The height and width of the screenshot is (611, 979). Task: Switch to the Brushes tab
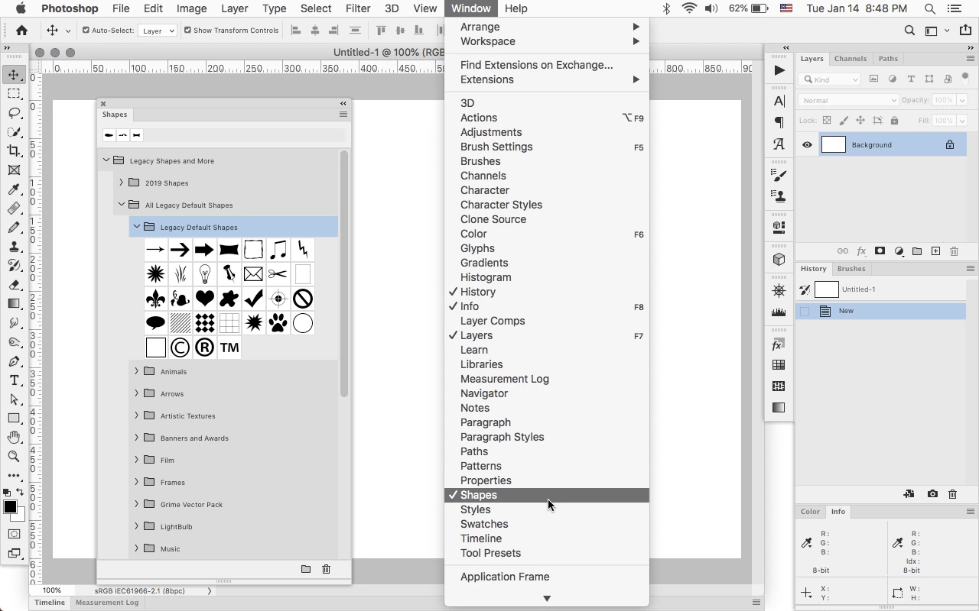tap(851, 269)
